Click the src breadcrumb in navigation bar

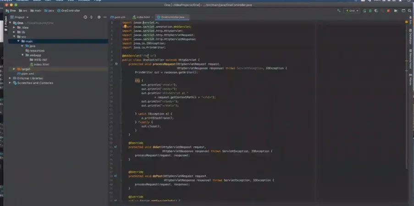23,11
